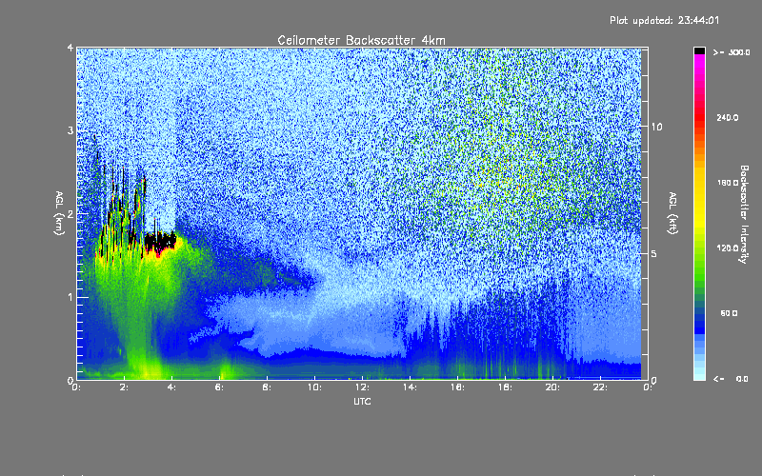Click the right 'AGL (kft)' axis label
This screenshot has height=476, width=762.
click(672, 213)
